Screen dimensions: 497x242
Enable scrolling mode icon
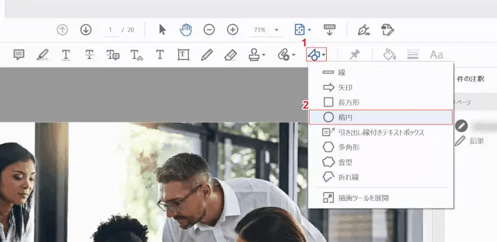coord(329,30)
